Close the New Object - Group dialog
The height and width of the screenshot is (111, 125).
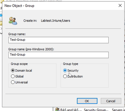pos(120,6)
